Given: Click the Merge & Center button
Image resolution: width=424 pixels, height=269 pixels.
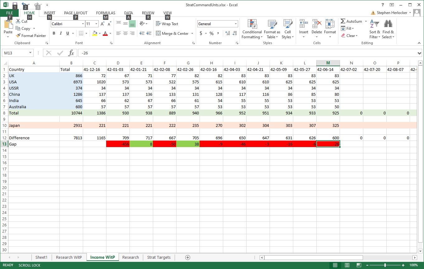Looking at the screenshot, I should tap(172, 33).
